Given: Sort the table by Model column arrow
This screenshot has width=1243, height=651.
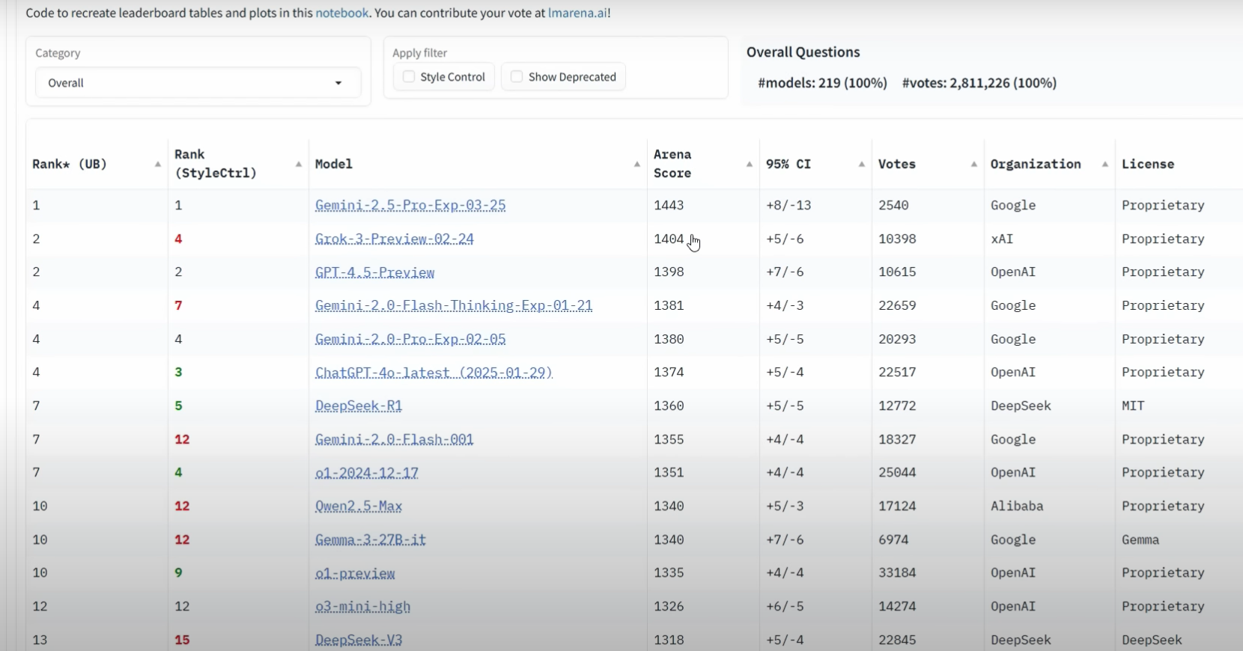Looking at the screenshot, I should [636, 165].
